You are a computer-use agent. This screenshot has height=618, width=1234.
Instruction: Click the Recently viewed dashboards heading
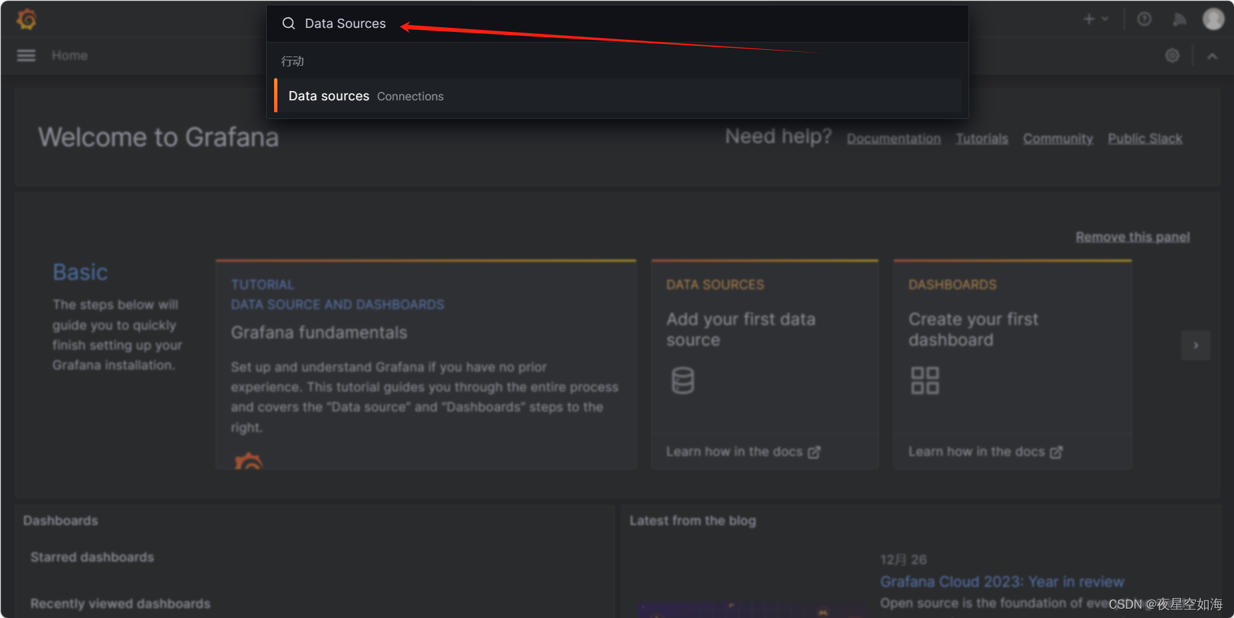click(x=120, y=604)
